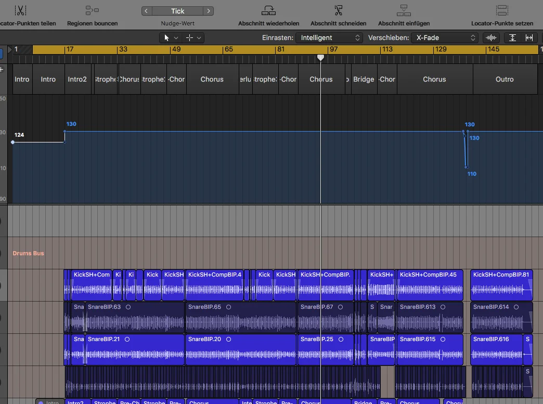Nudge value left arrow next to Tick
Viewport: 543px width, 404px height.
(147, 11)
